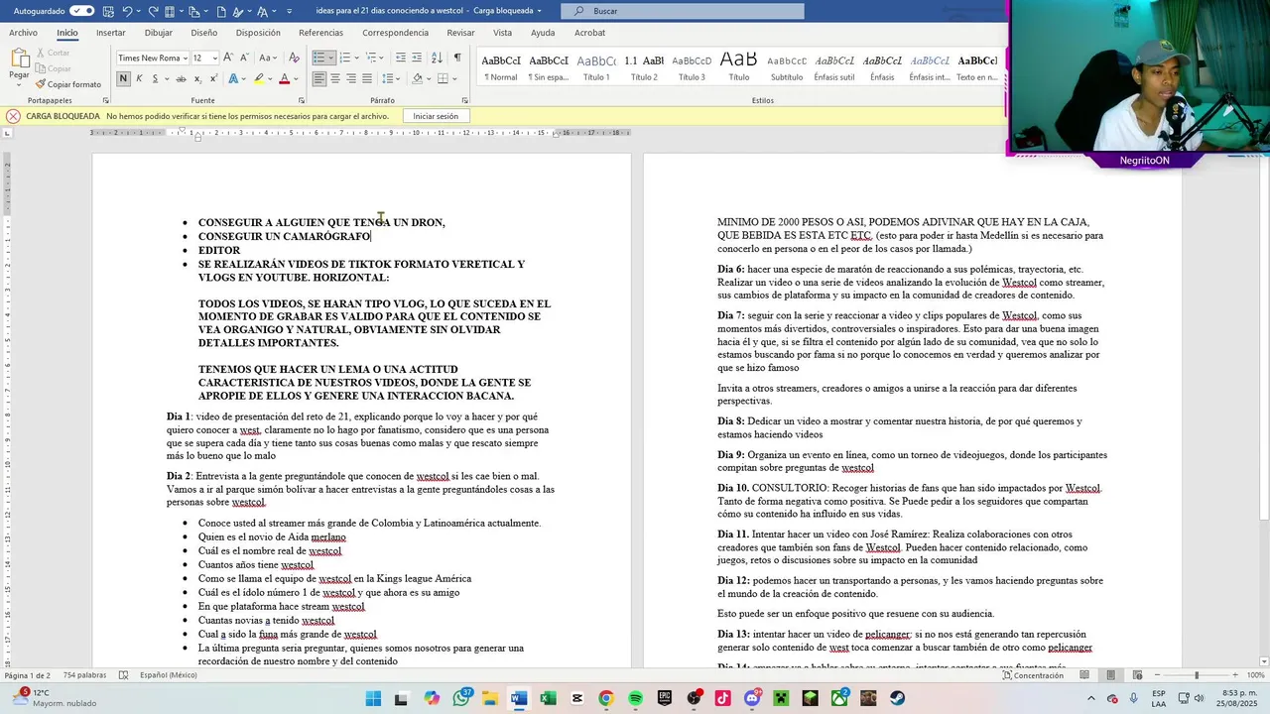Click the Iniciar sesión button
The image size is (1270, 714).
[x=436, y=116]
